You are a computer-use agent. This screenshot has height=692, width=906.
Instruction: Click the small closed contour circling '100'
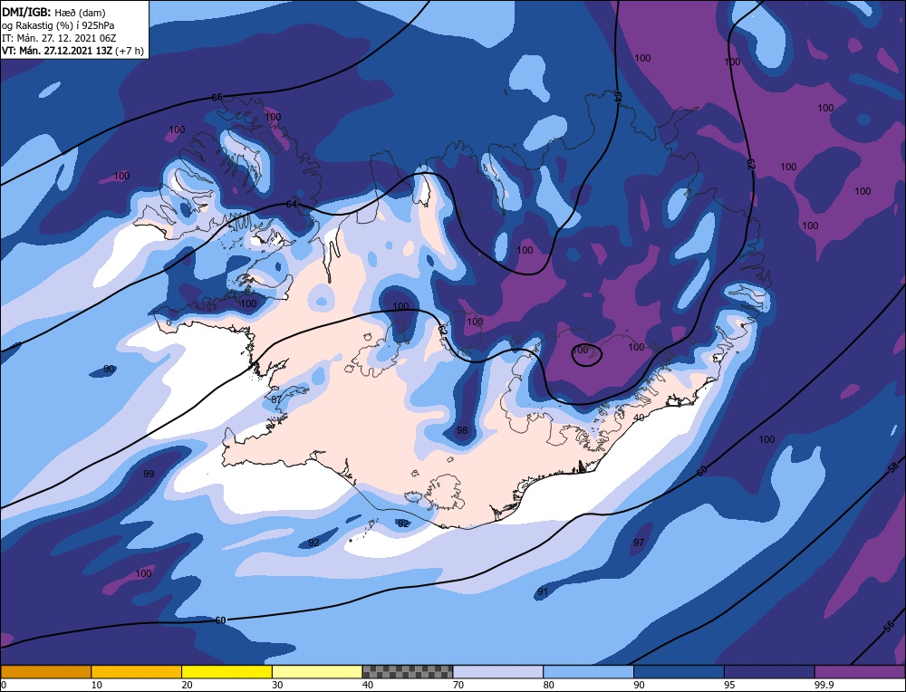pos(587,354)
